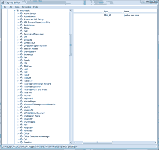Click the Ease of Access folder icon
Screen dimensions: 159x150
point(21,49)
